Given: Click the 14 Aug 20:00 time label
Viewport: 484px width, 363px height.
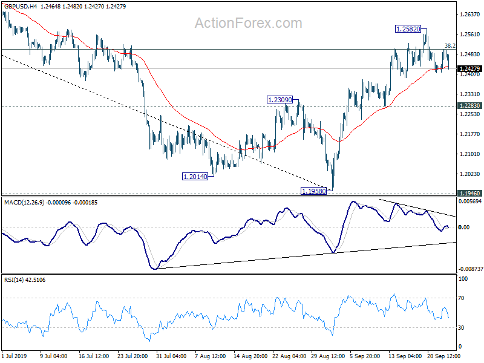Looking at the screenshot, I should pyautogui.click(x=250, y=356).
